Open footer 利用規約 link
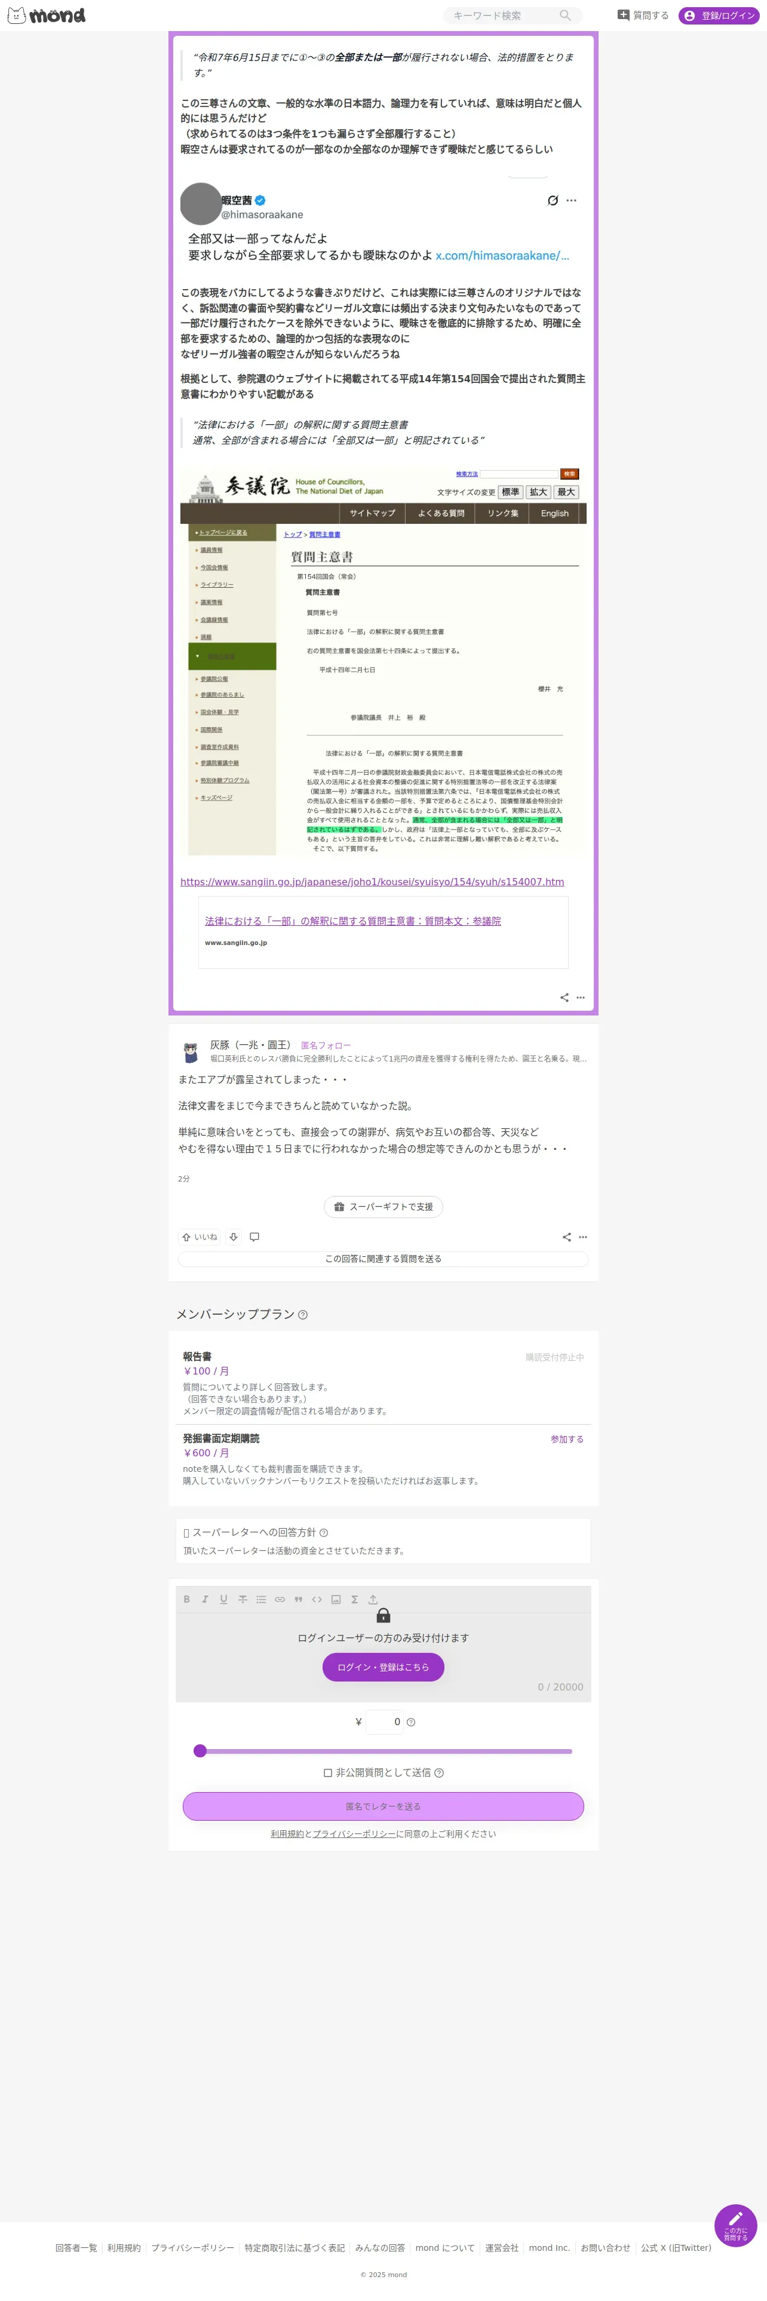 (124, 2247)
